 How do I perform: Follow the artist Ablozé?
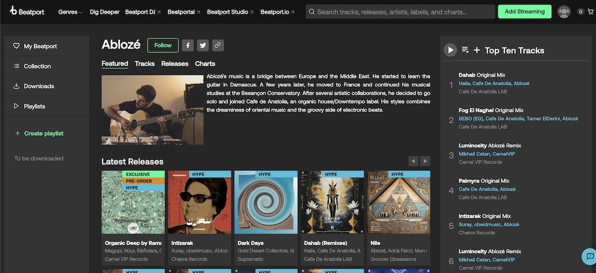[x=163, y=45]
